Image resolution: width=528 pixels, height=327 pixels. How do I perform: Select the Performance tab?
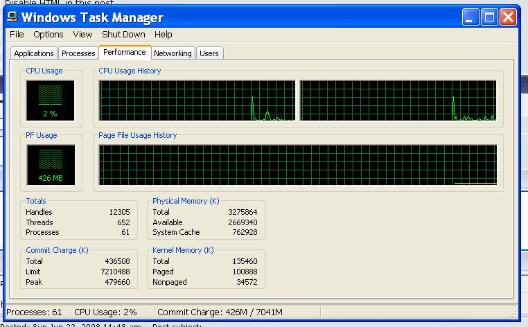coord(125,53)
